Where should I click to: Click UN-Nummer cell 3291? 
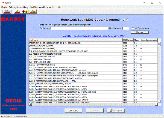[x=128, y=46]
